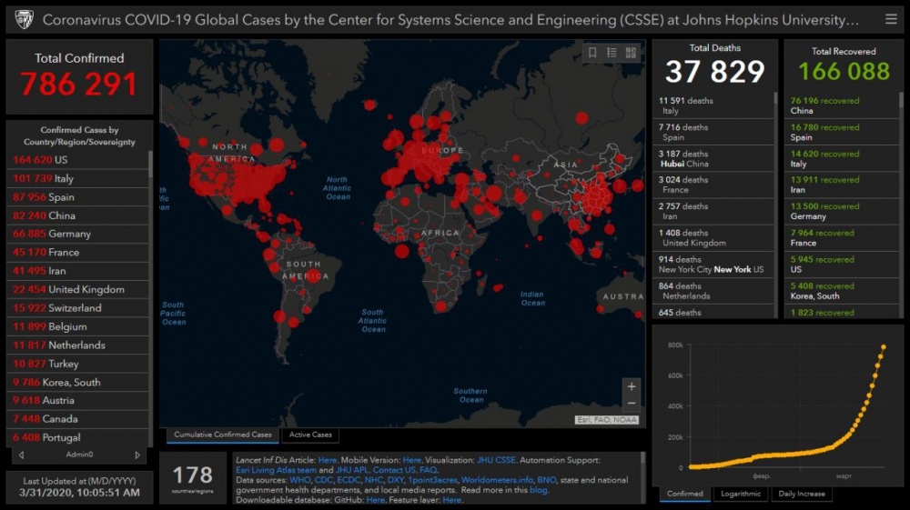Open the hamburger menu in the header
The height and width of the screenshot is (510, 910).
(x=891, y=19)
